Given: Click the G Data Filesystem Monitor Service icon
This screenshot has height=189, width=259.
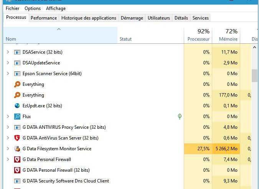Looking at the screenshot, I should (17, 149).
